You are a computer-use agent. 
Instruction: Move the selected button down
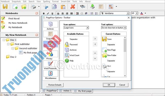click(x=95, y=59)
